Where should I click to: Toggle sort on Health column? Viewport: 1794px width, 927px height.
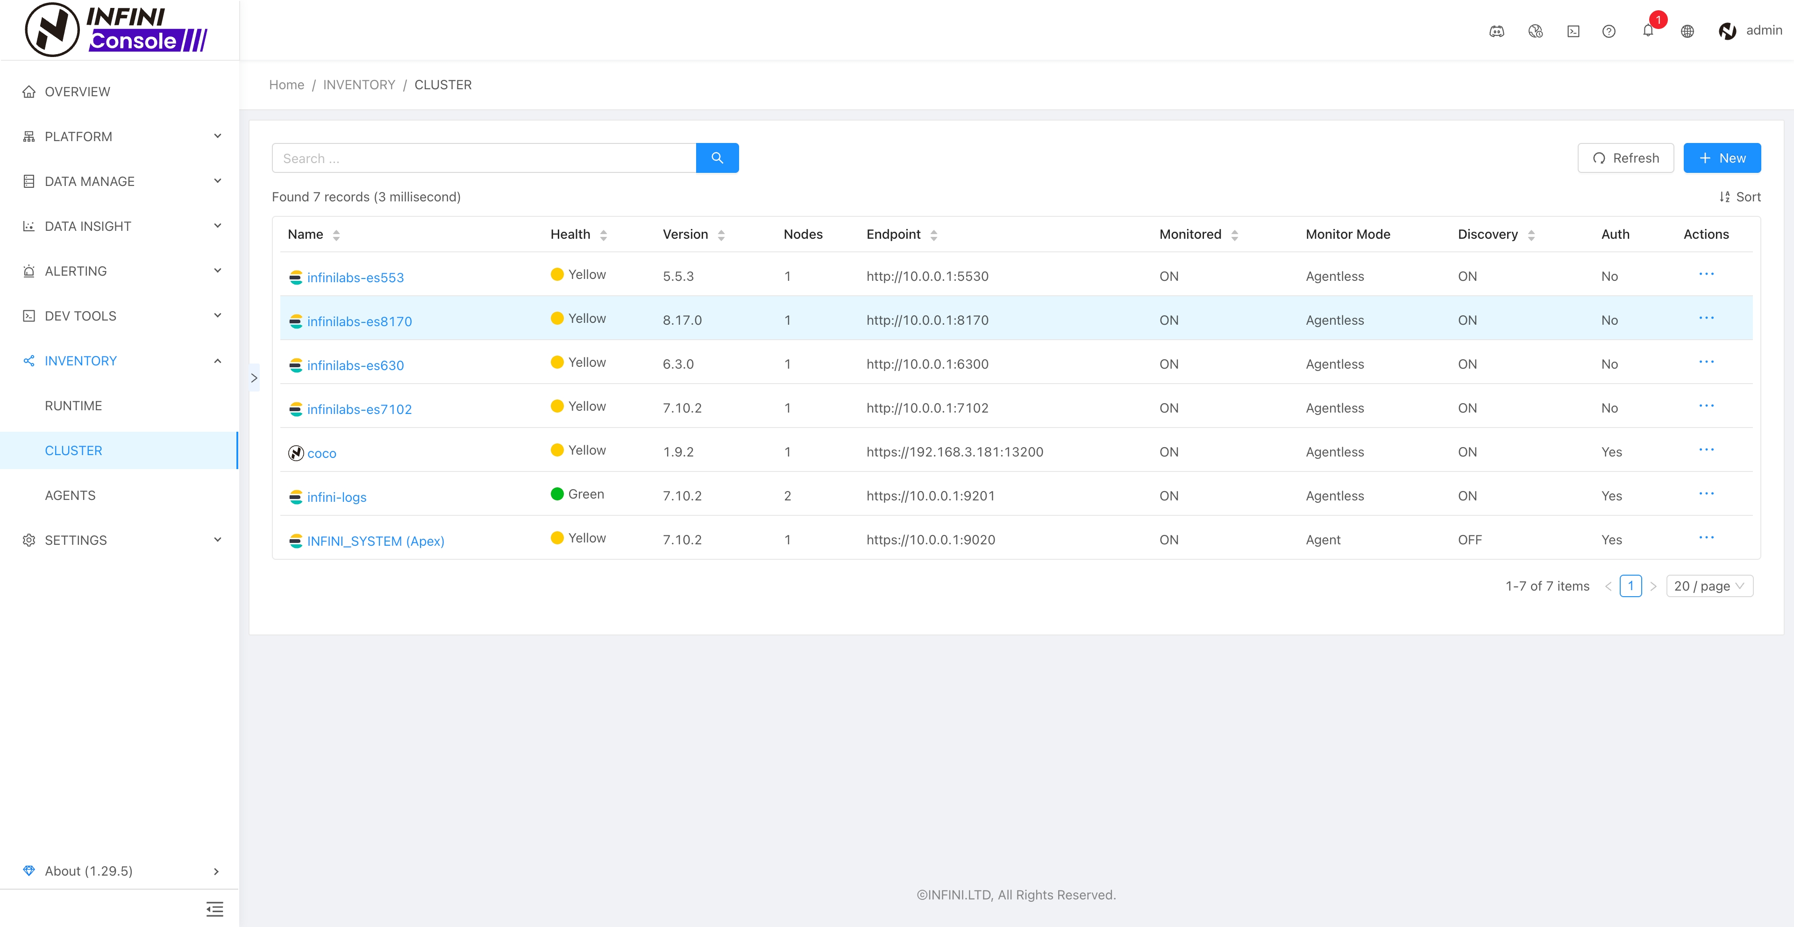603,235
